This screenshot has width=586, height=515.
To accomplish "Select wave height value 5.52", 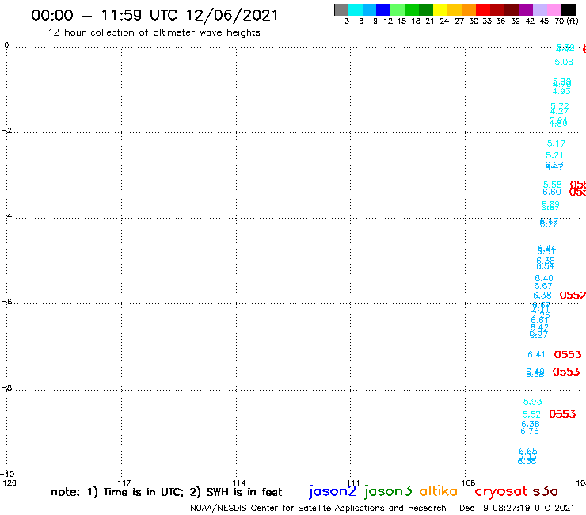I will pos(531,414).
